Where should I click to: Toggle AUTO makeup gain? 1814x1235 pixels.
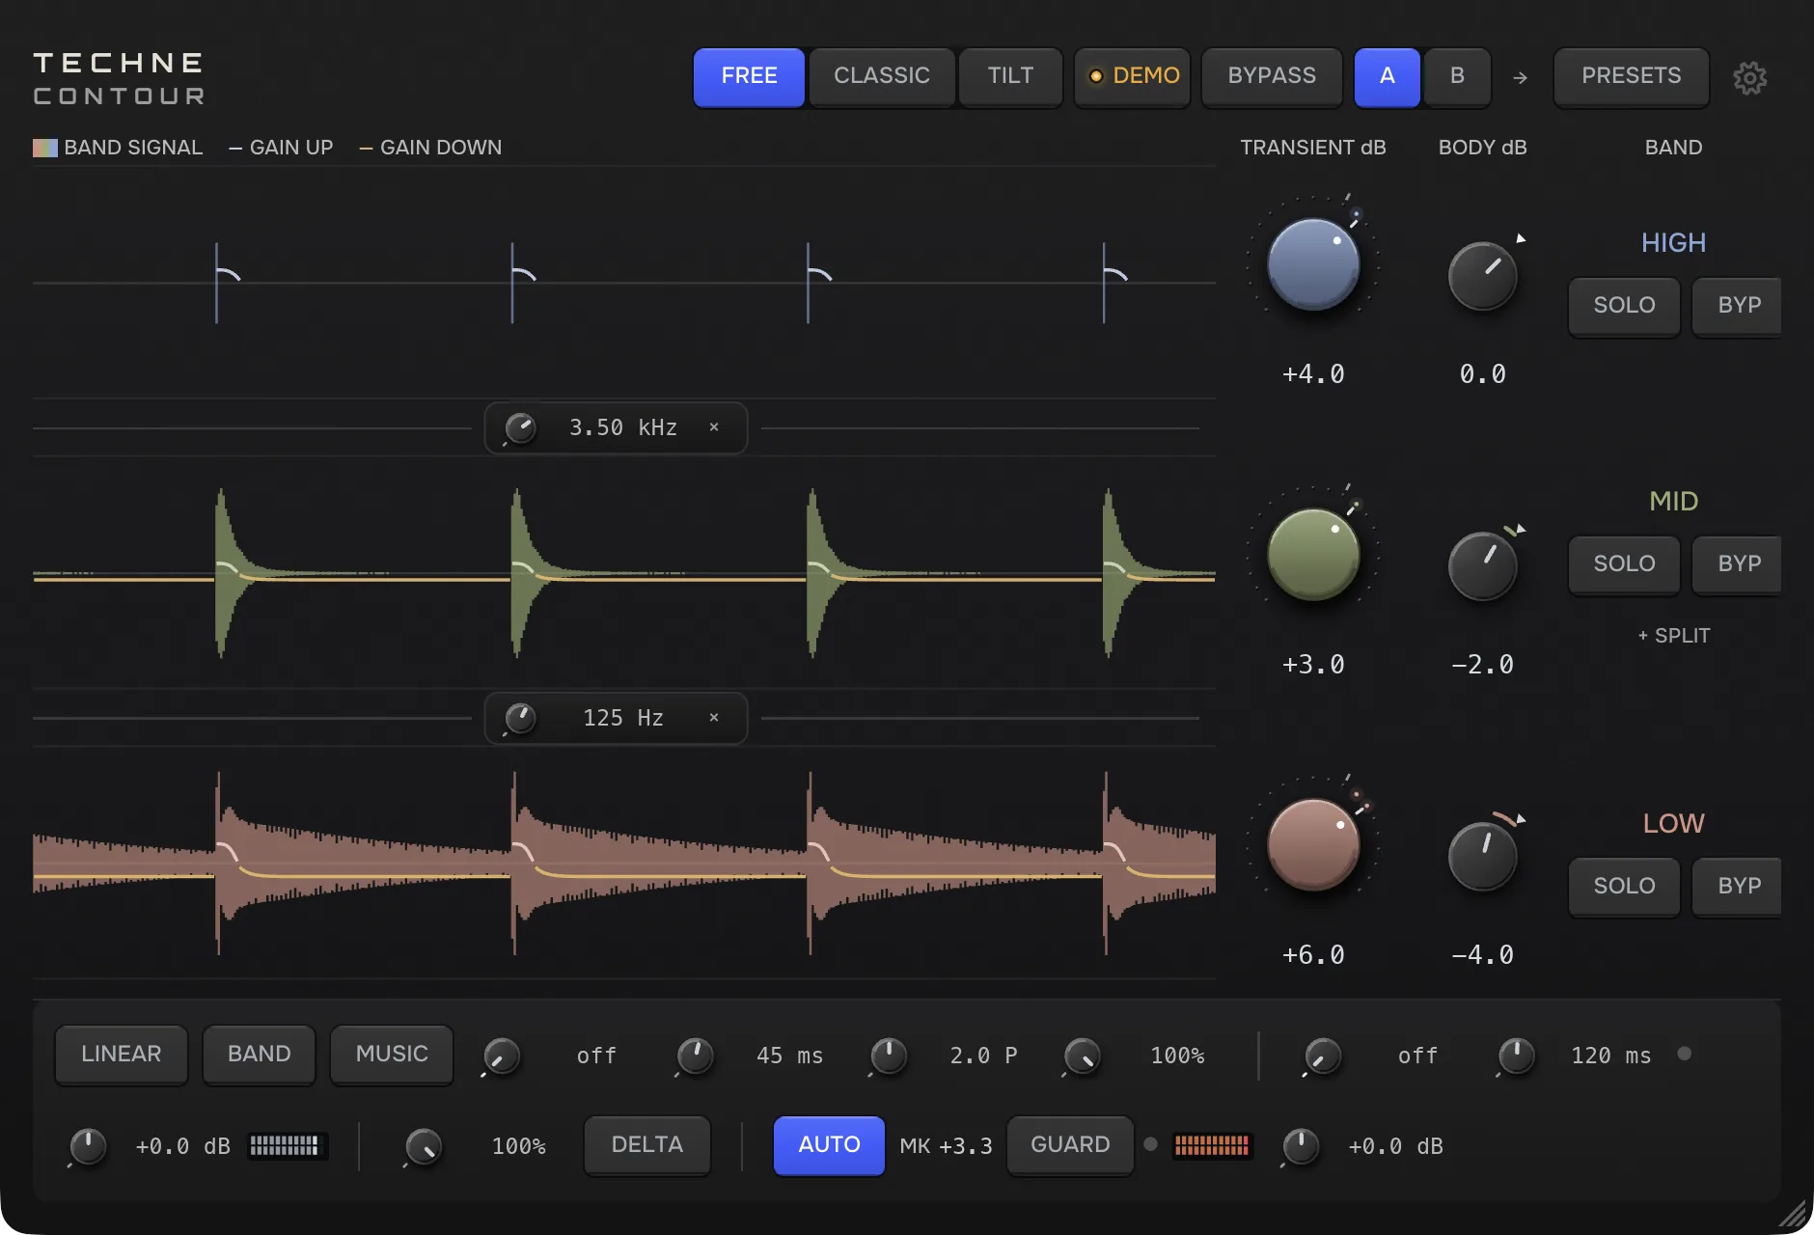[829, 1145]
